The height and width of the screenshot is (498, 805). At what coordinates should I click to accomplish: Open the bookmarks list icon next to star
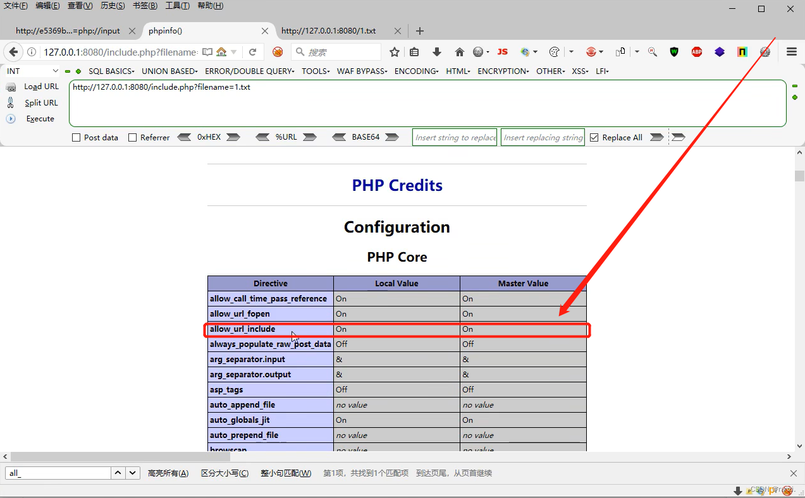point(414,52)
